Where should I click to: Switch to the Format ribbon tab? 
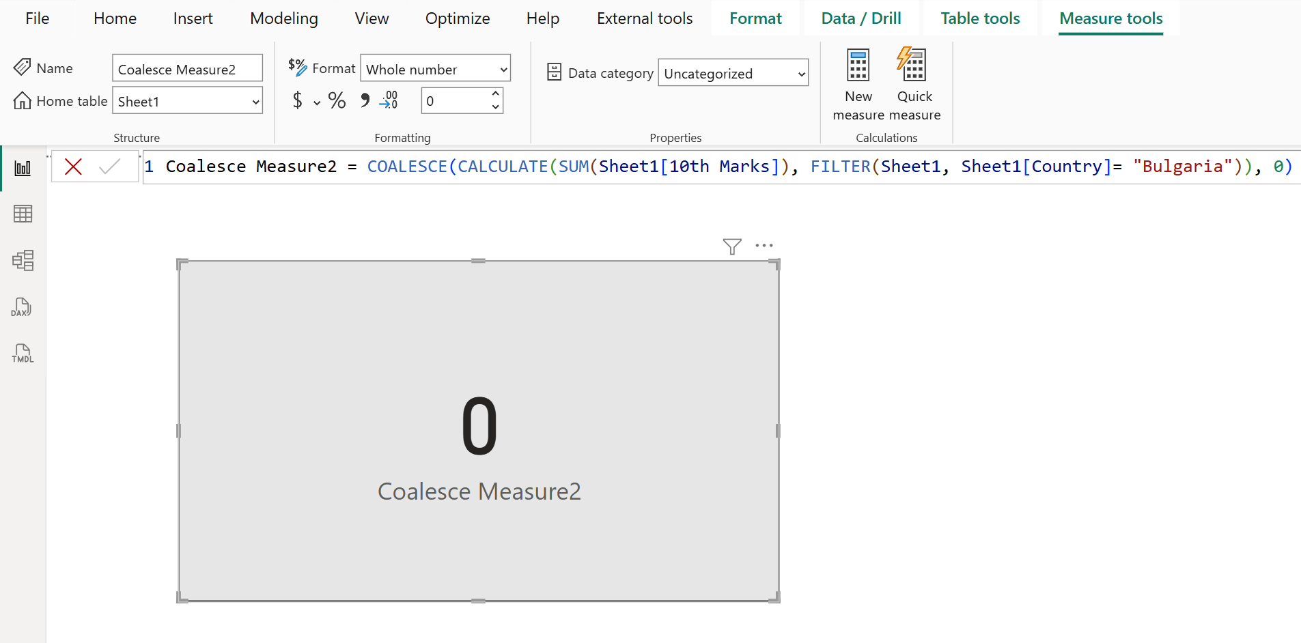tap(755, 18)
